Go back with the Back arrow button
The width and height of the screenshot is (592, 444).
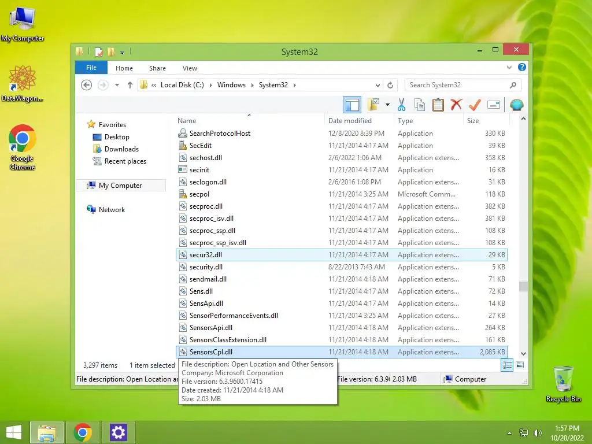tap(87, 85)
